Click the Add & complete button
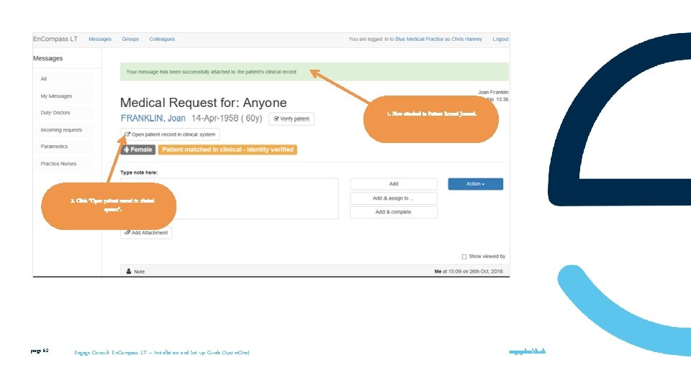The height and width of the screenshot is (388, 691). 394,212
